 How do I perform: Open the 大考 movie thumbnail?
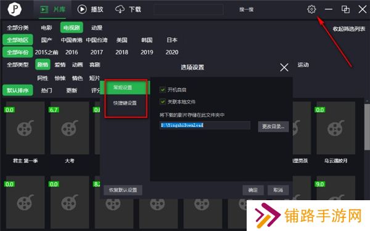(x=70, y=128)
